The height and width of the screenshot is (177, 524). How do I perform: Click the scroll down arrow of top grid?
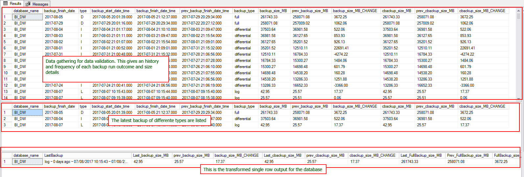[518, 98]
